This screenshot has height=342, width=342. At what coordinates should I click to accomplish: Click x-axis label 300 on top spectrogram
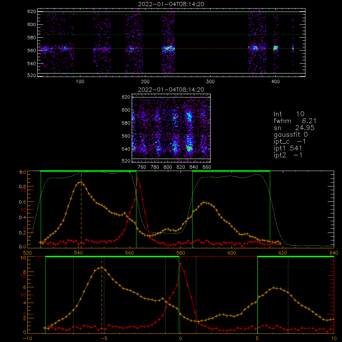210,82
